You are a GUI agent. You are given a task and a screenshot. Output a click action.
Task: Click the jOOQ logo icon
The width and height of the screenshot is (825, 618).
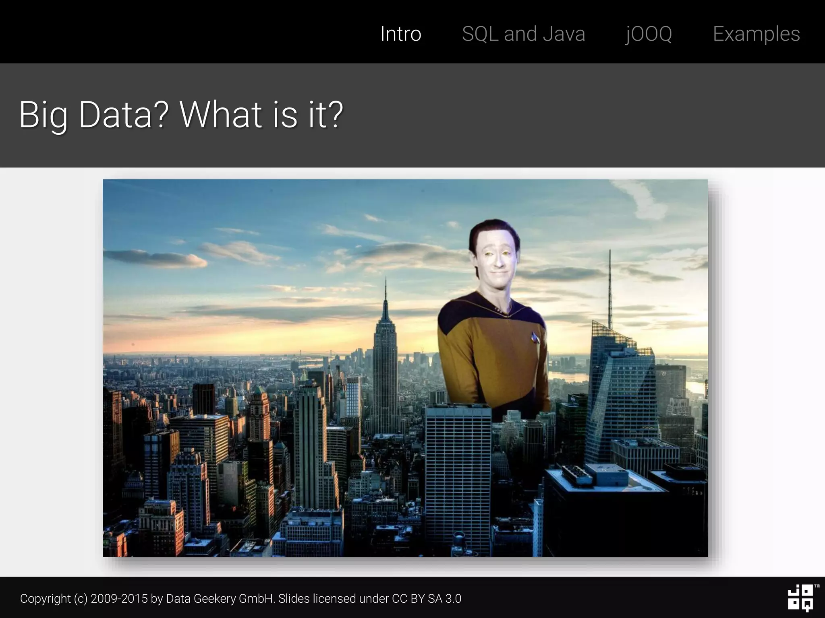tap(800, 597)
